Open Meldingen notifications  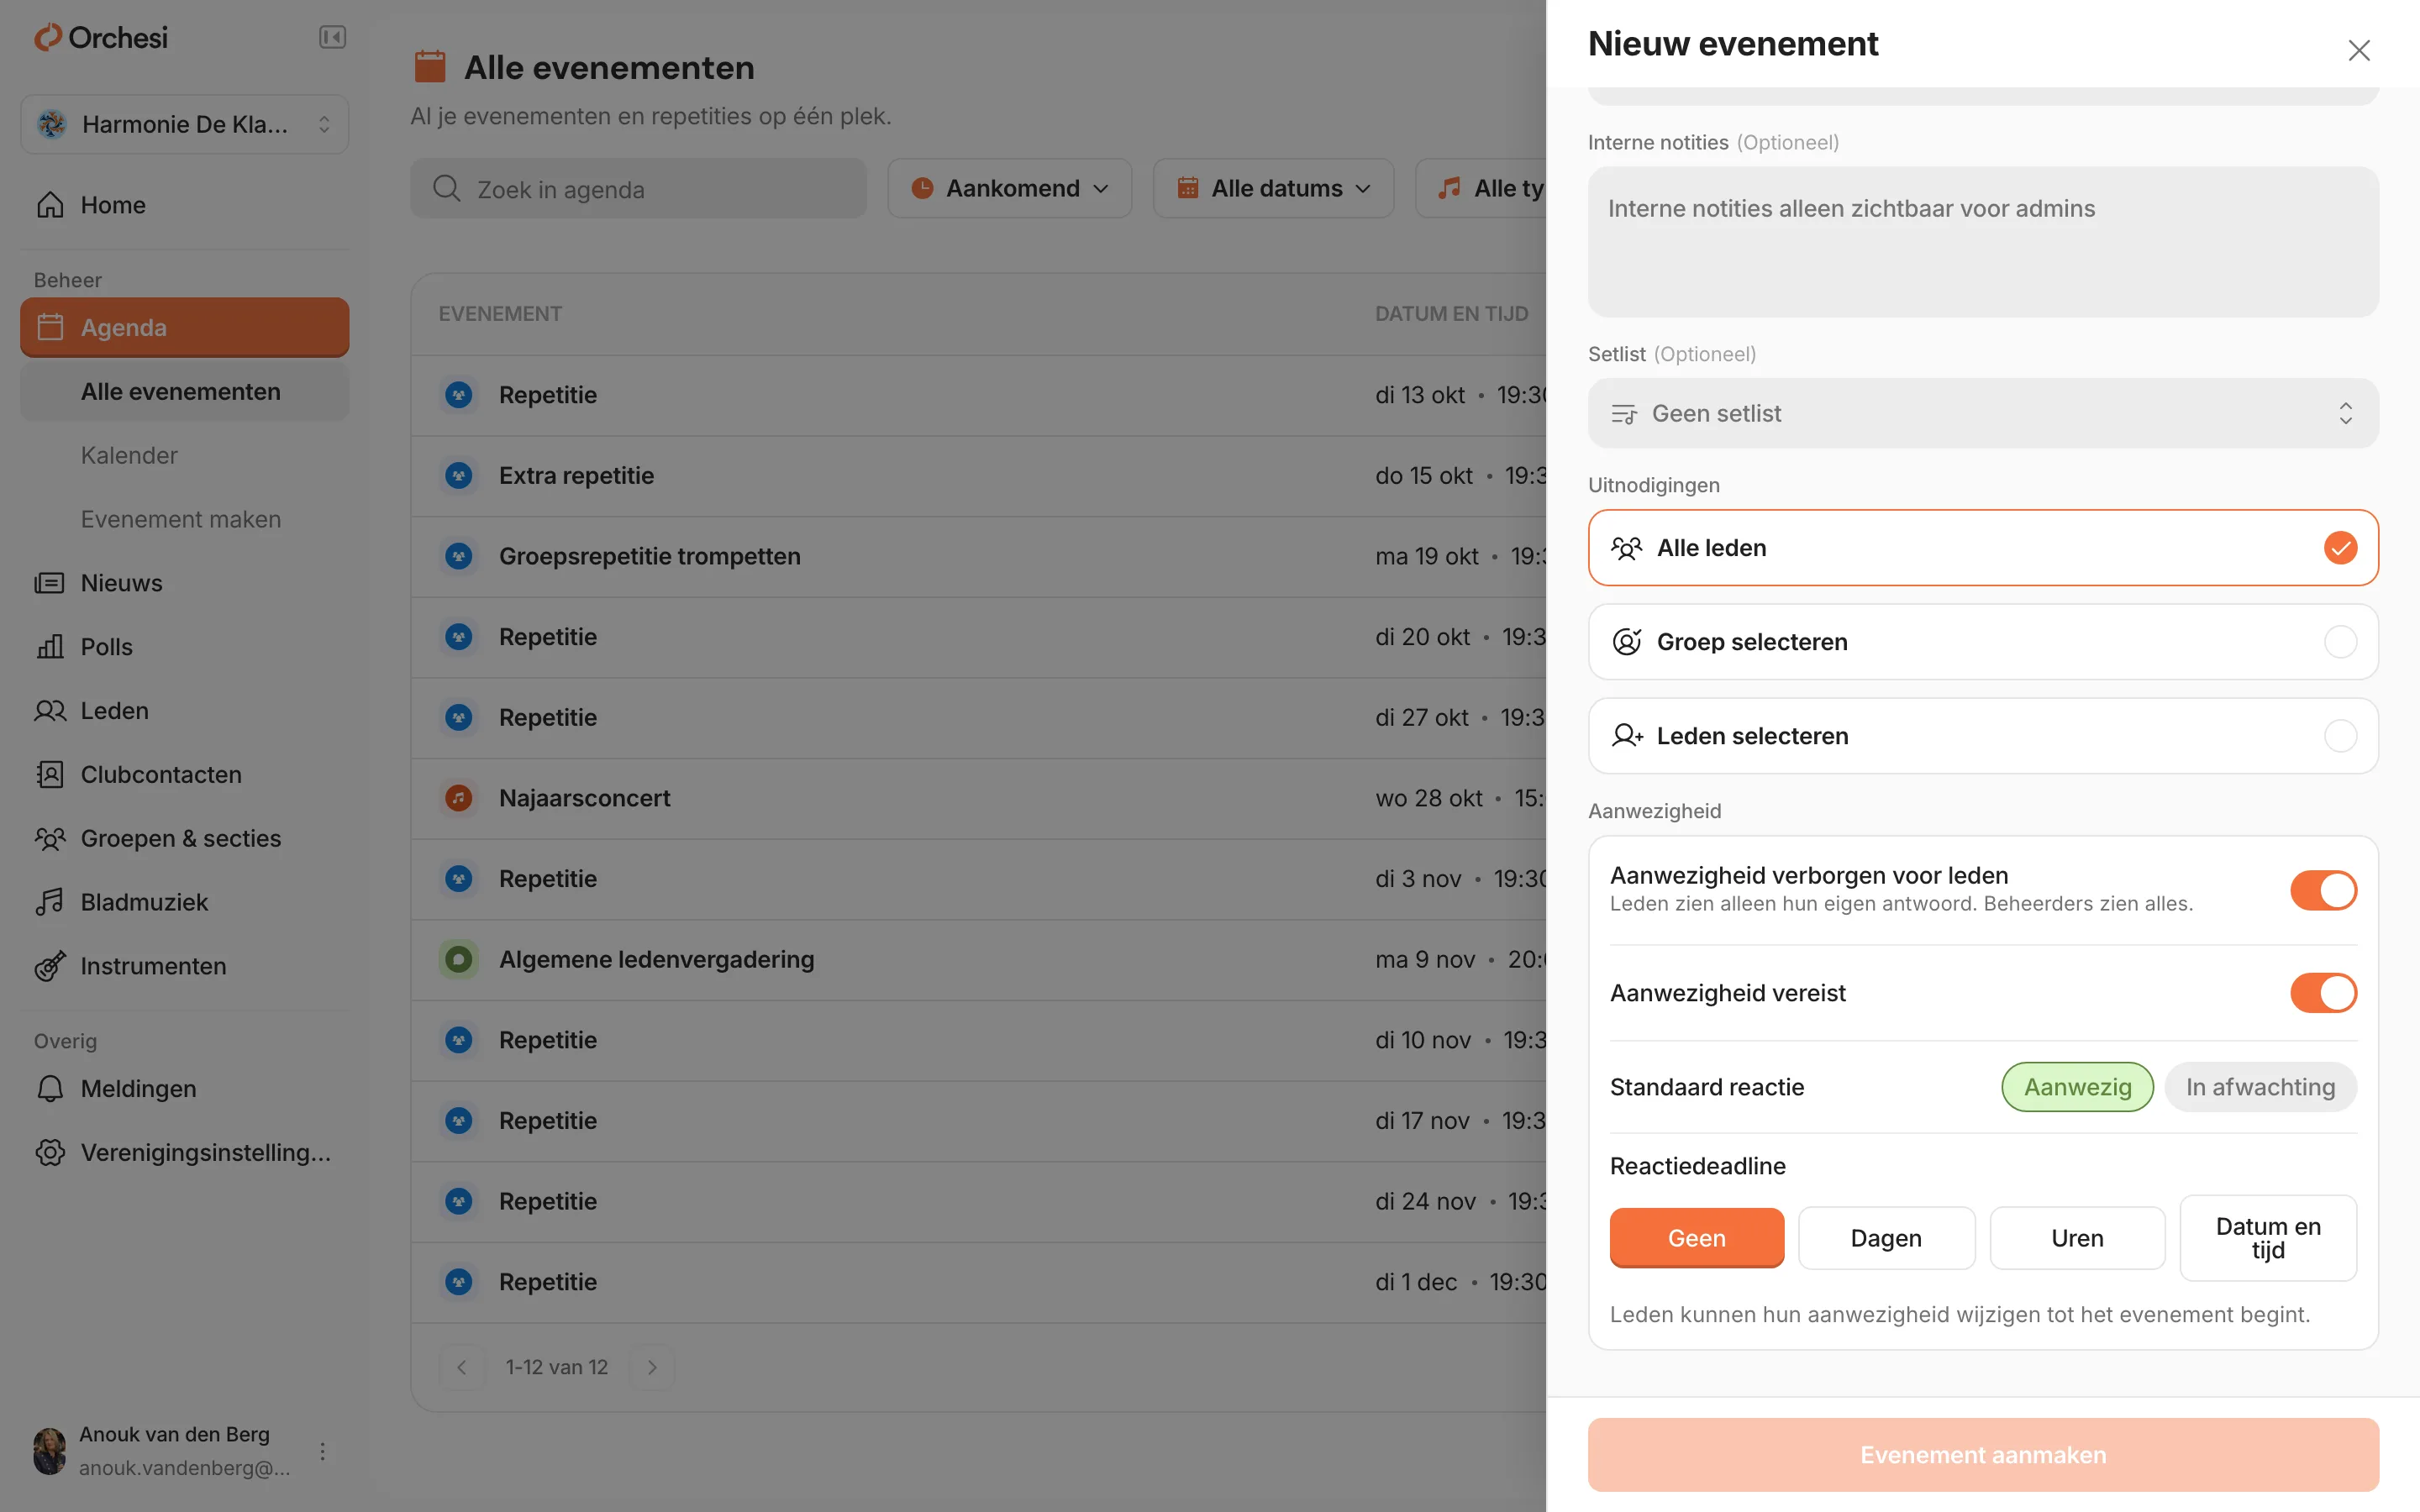185,1089
